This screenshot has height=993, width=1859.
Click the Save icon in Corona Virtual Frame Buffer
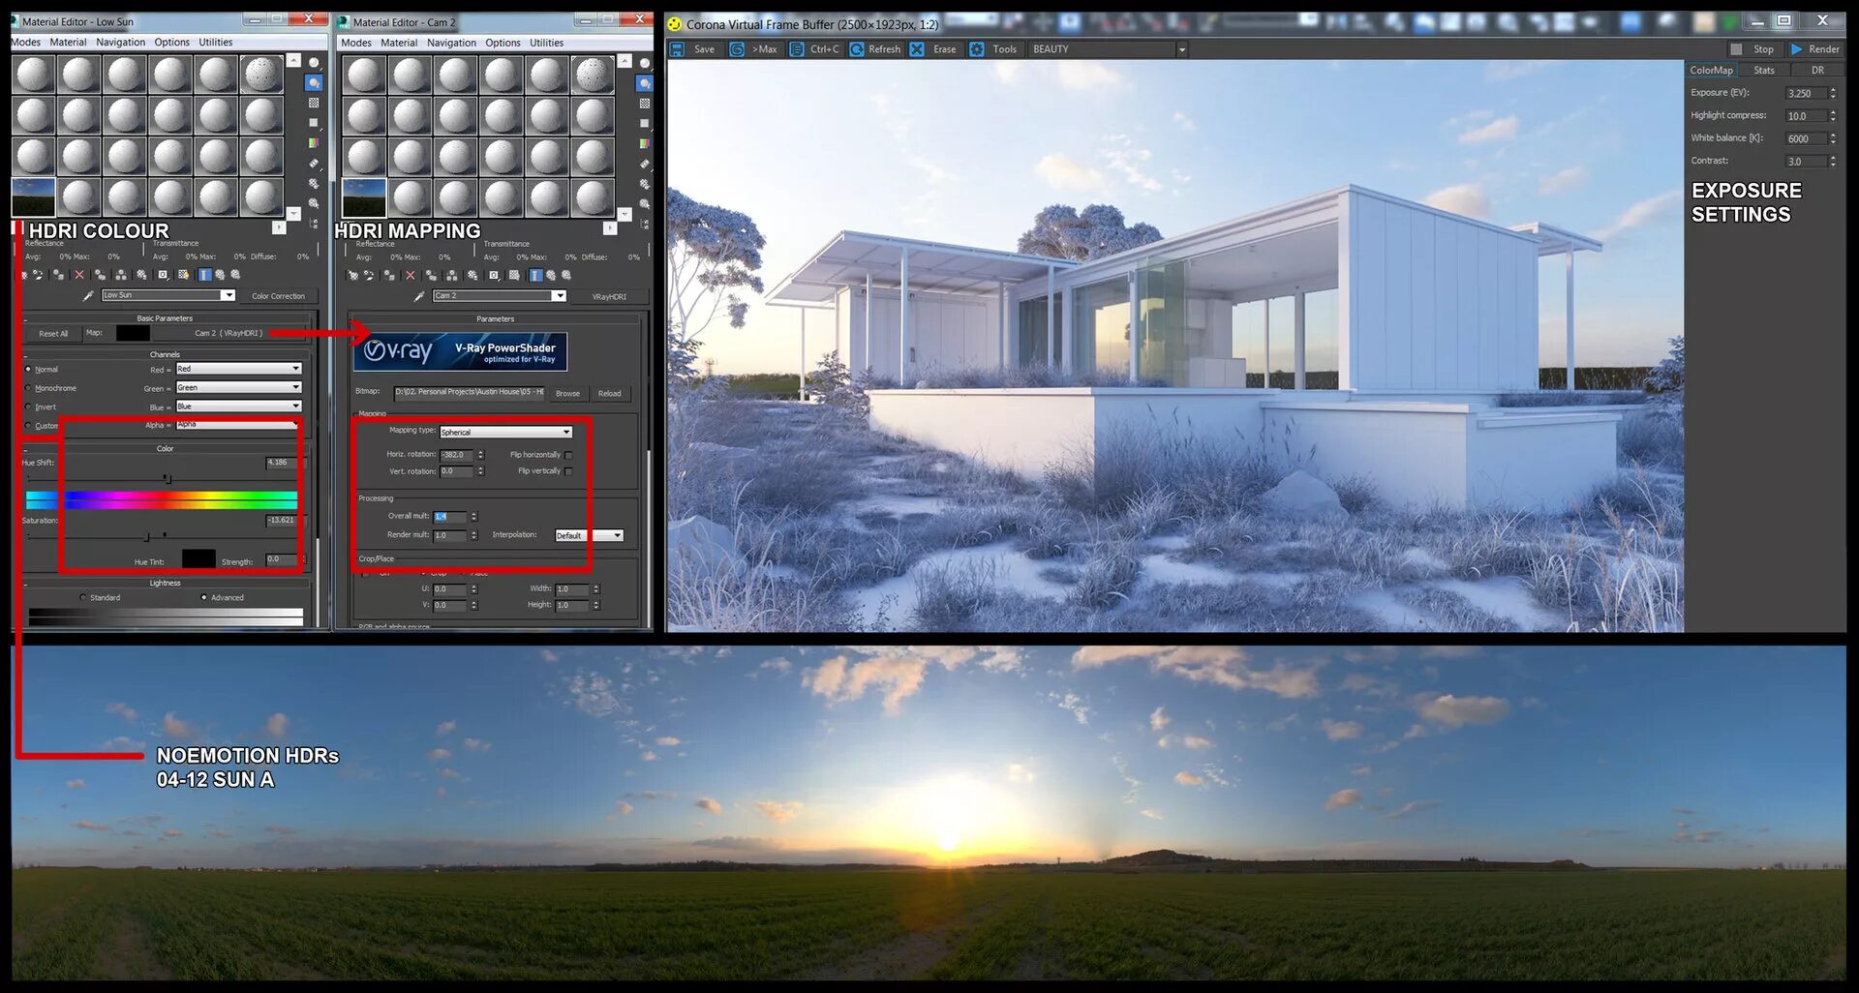click(x=678, y=48)
